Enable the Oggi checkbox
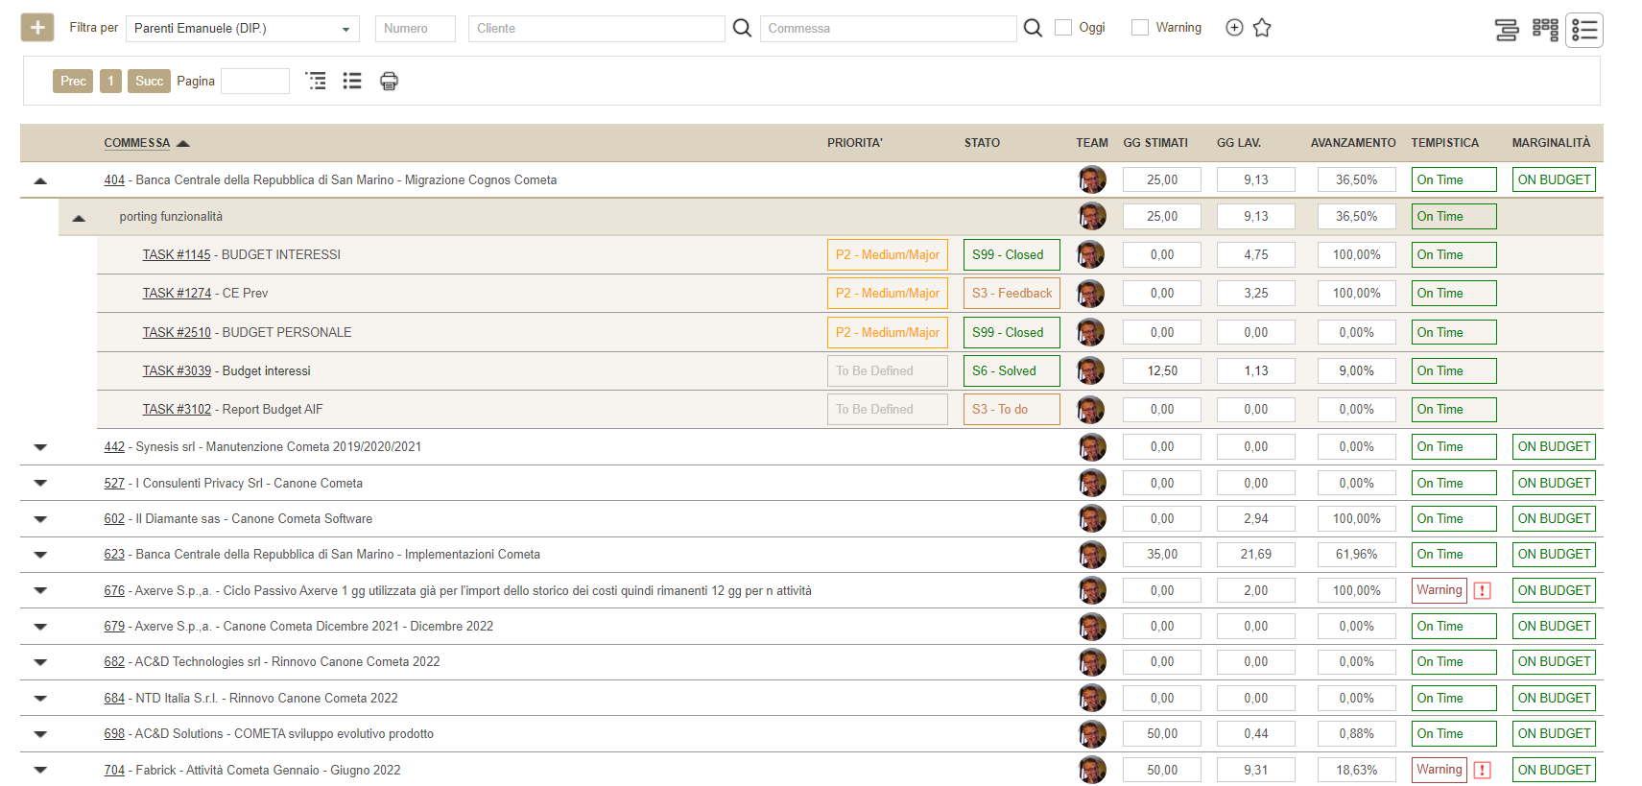The width and height of the screenshot is (1642, 786). (1063, 28)
